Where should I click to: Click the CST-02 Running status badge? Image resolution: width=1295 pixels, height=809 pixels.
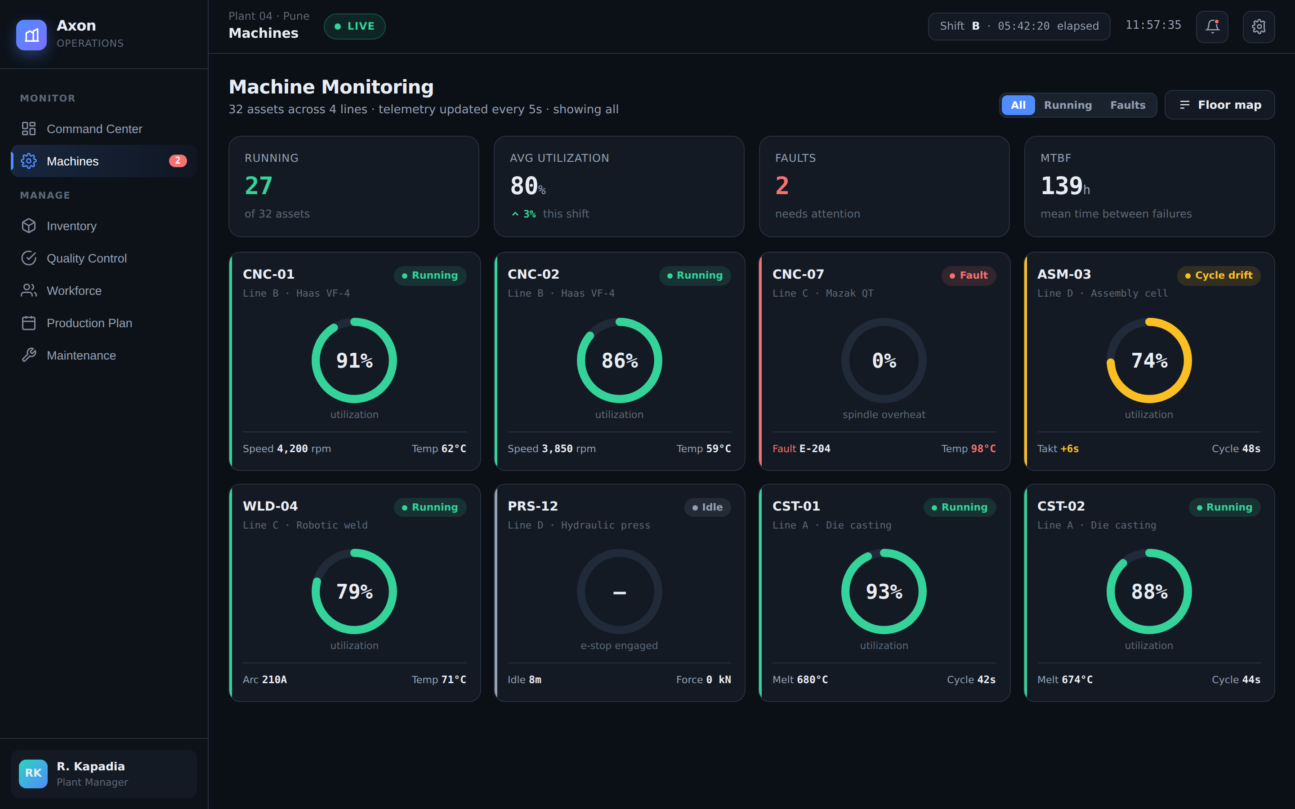[1225, 507]
